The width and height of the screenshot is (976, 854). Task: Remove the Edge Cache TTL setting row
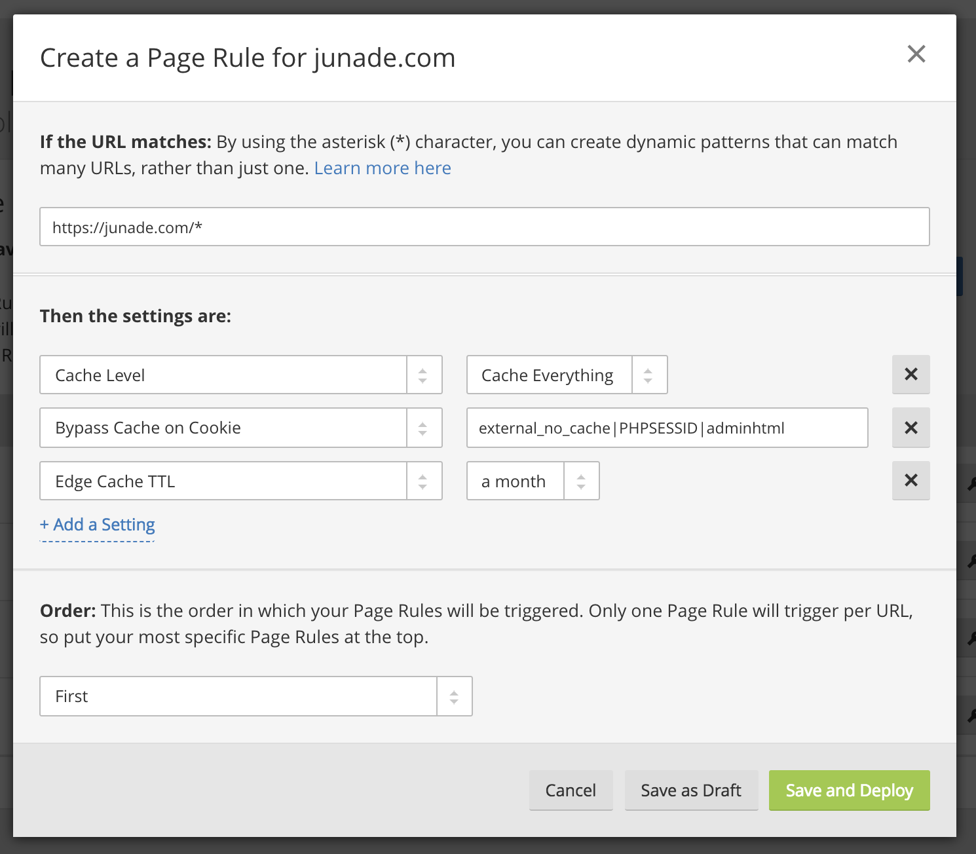tap(910, 481)
